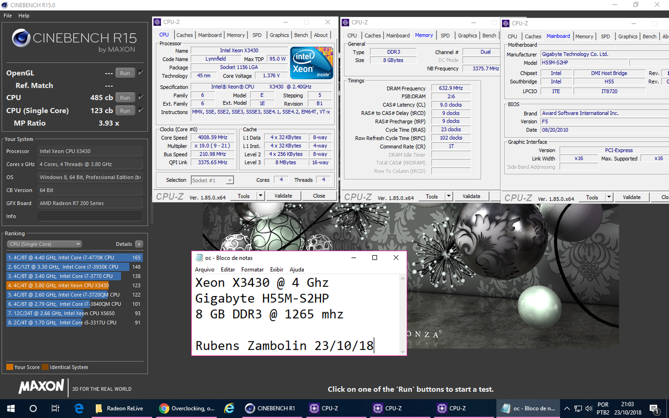Click Tools button in Memory CPU-Z window
669x418 pixels.
(x=432, y=196)
